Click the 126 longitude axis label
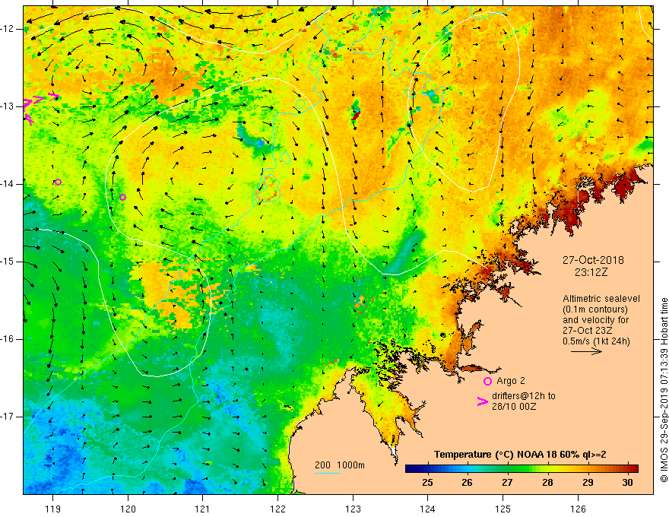 pyautogui.click(x=578, y=509)
